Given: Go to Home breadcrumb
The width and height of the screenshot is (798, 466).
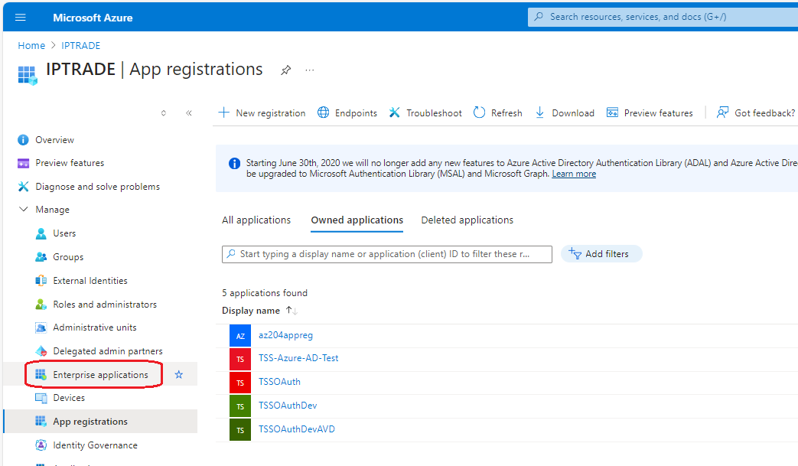Looking at the screenshot, I should 31,45.
